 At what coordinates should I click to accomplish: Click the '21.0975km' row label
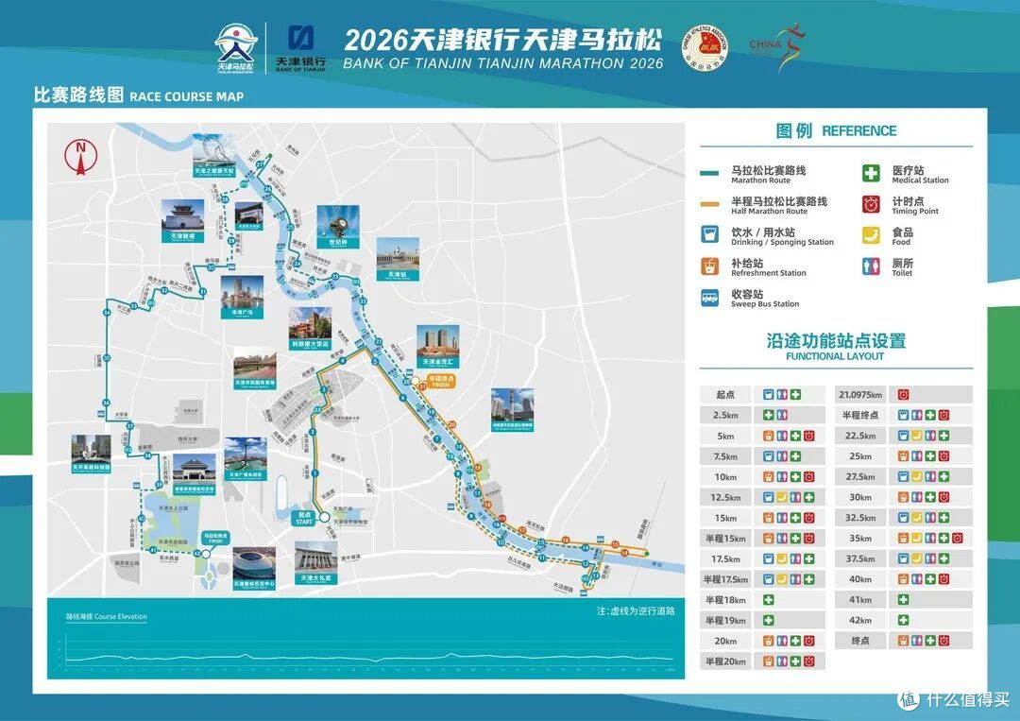[860, 394]
